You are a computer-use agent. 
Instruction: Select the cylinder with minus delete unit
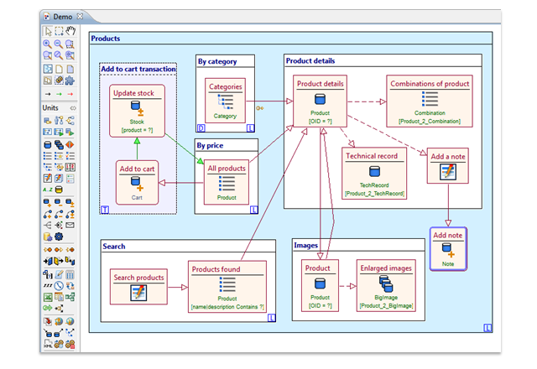pos(59,203)
